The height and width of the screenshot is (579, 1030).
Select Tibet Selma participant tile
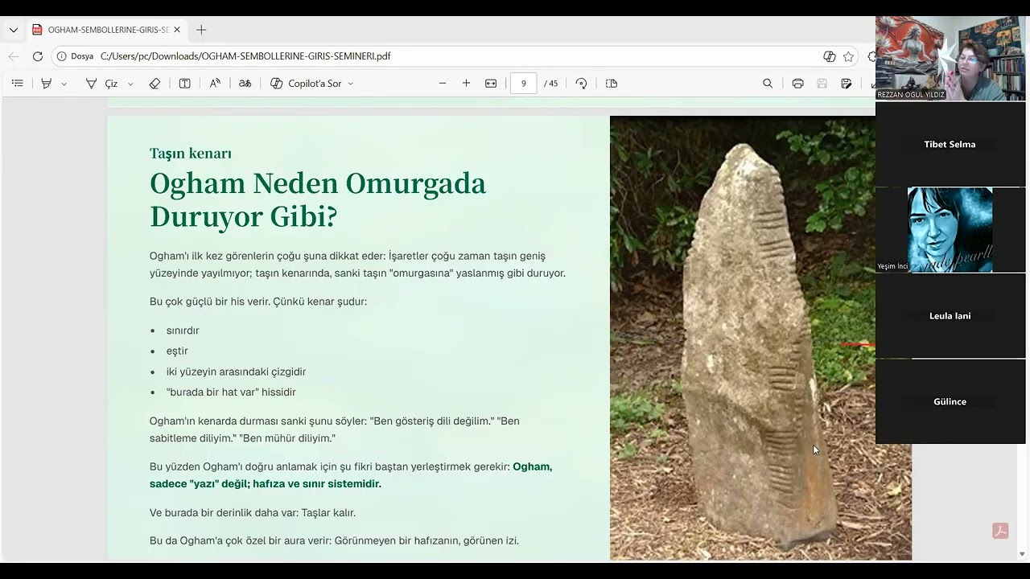(950, 145)
